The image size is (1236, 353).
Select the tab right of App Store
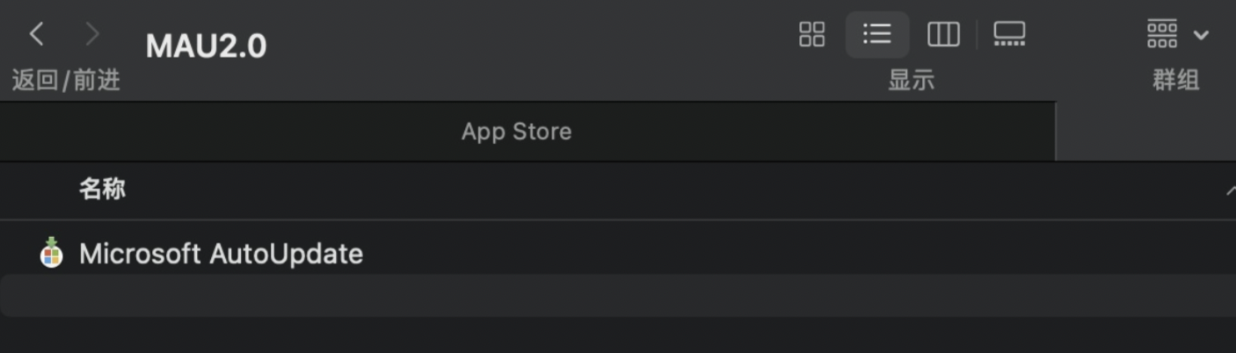[1145, 132]
